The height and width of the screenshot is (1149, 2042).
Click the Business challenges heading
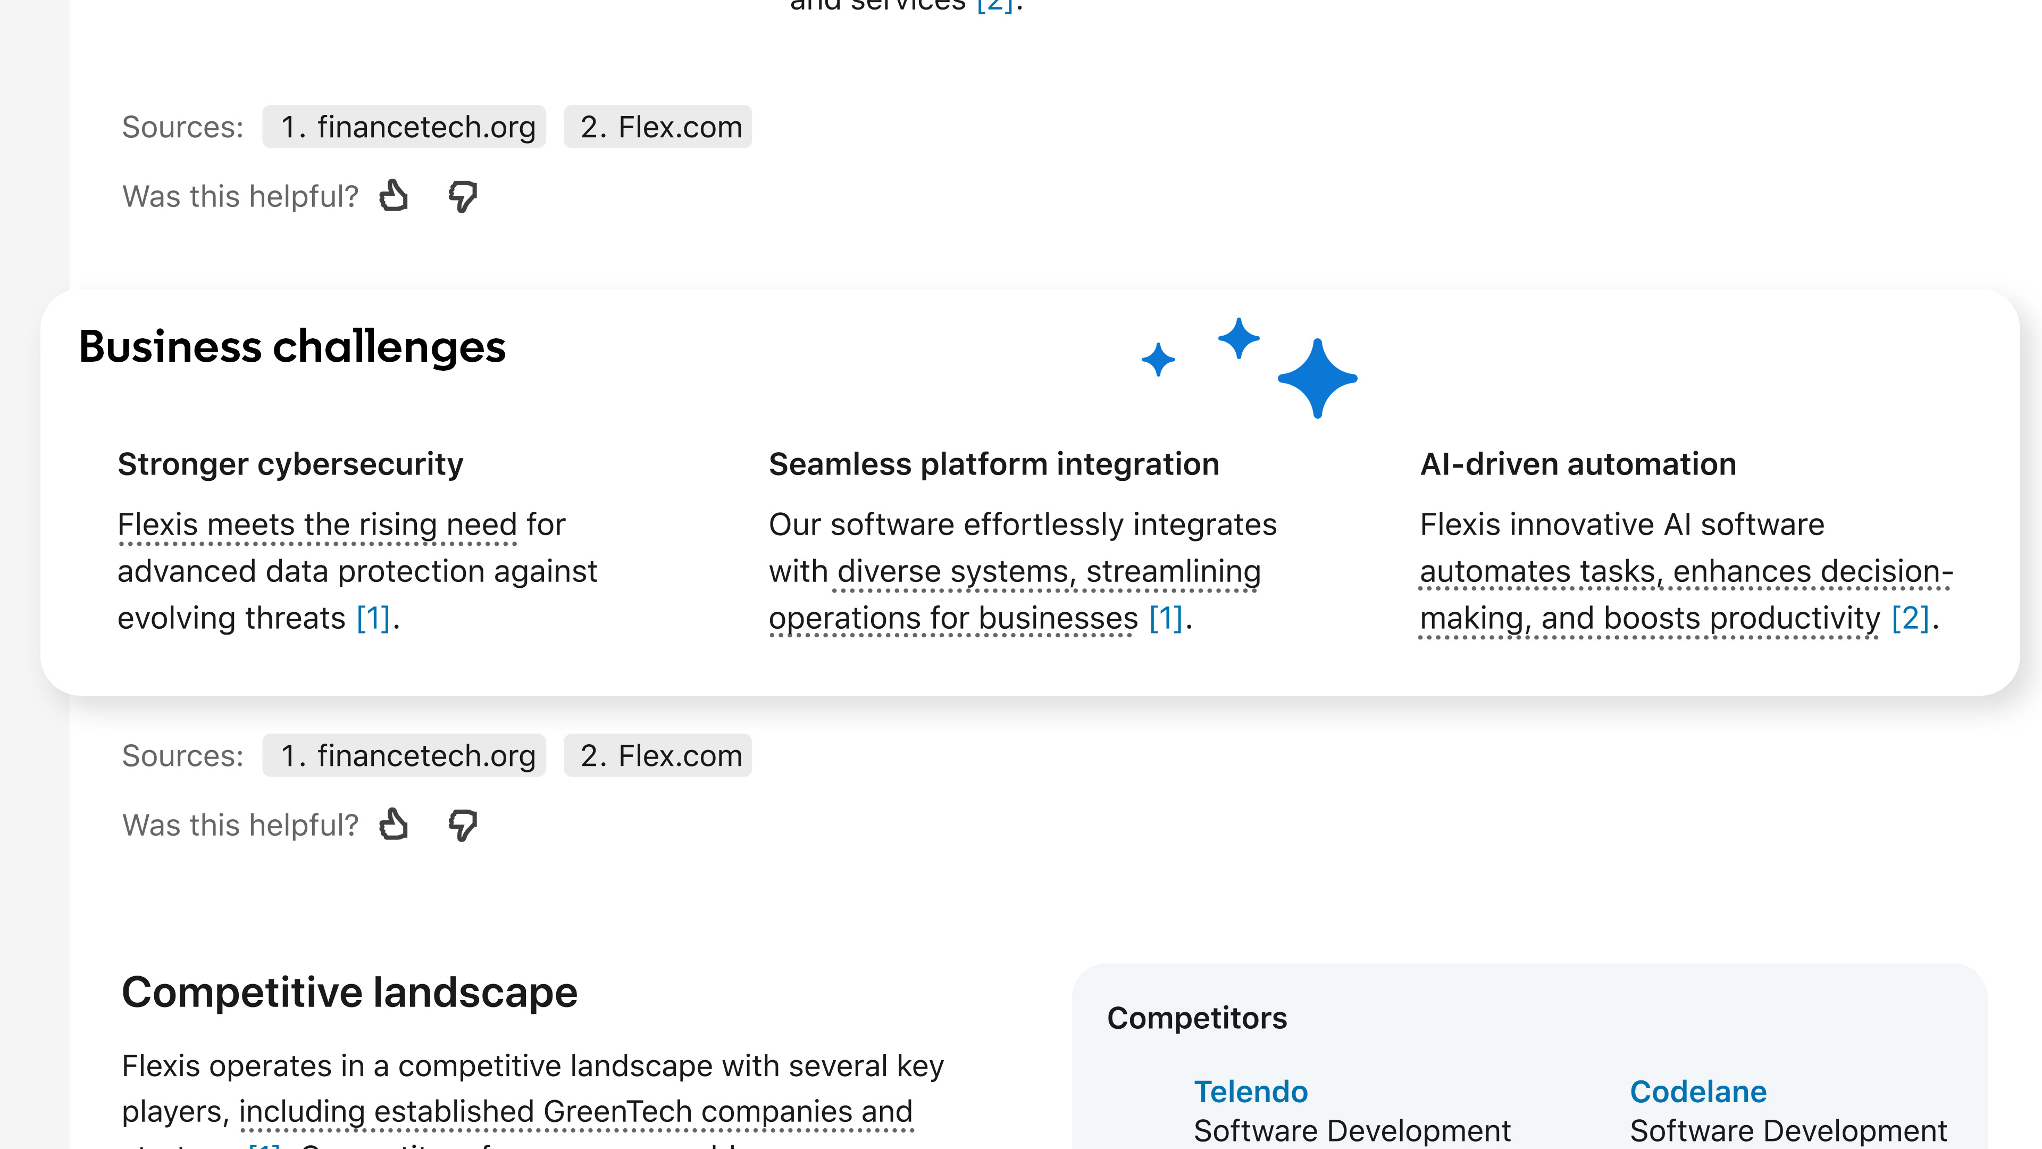[x=292, y=346]
